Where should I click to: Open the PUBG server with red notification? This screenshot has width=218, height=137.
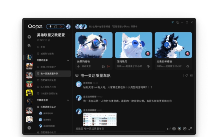tap(29, 66)
